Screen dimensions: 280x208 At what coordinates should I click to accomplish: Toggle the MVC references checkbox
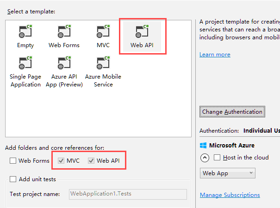click(x=61, y=160)
